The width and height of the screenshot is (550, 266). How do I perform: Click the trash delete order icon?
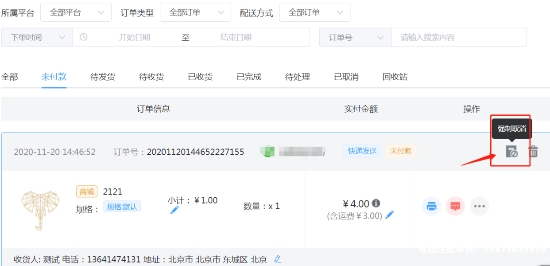click(533, 152)
